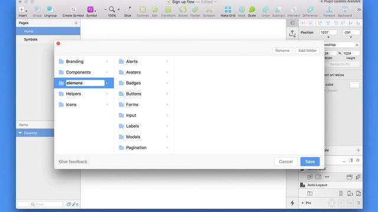Edit the elemens folder name field
378x212 pixels.
tap(85, 83)
